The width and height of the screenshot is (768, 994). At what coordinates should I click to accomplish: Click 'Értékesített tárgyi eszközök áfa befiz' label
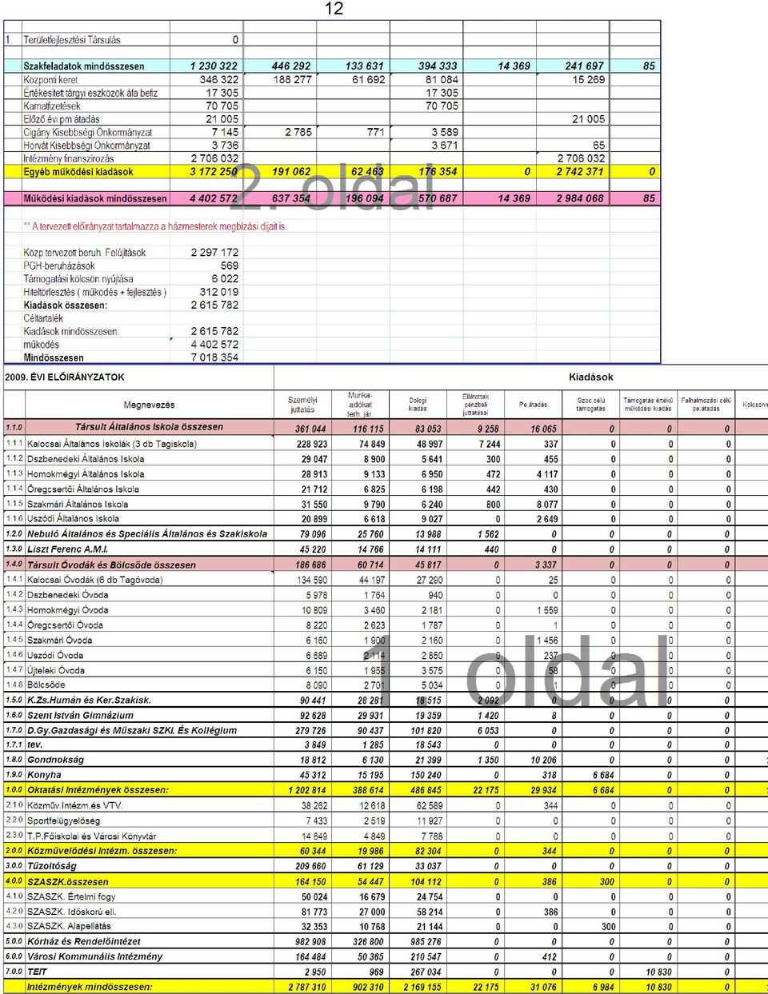[90, 93]
